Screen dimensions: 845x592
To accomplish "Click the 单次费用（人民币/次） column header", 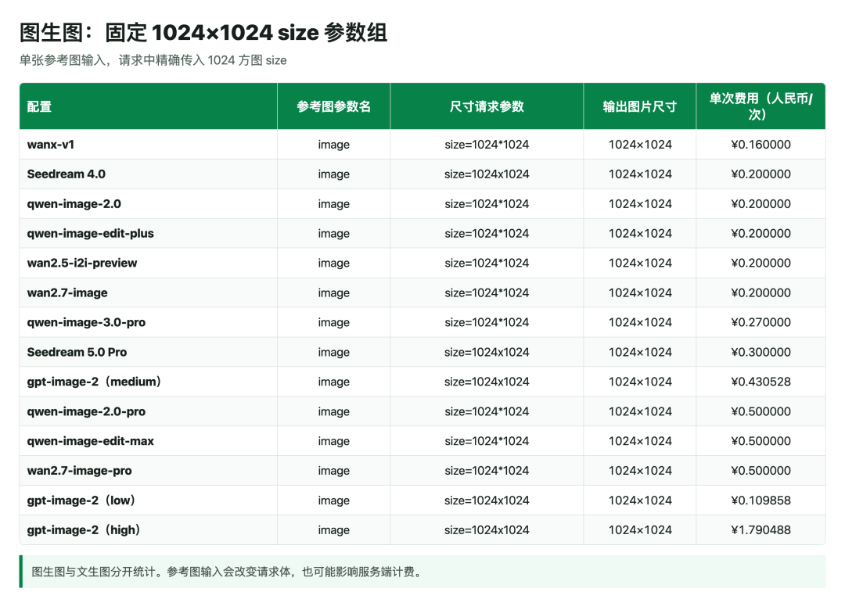I will 760,106.
